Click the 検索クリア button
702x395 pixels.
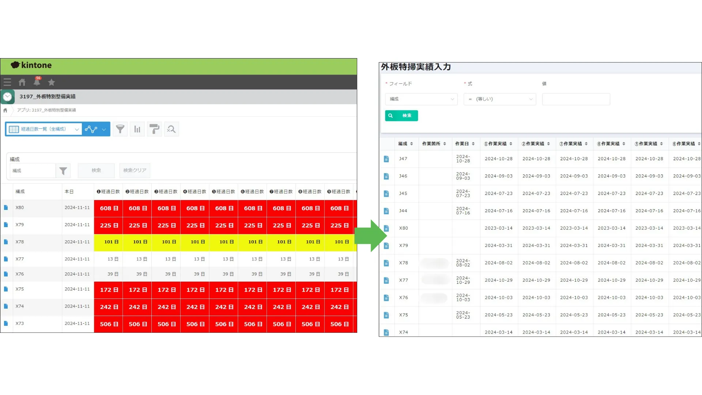click(x=135, y=170)
